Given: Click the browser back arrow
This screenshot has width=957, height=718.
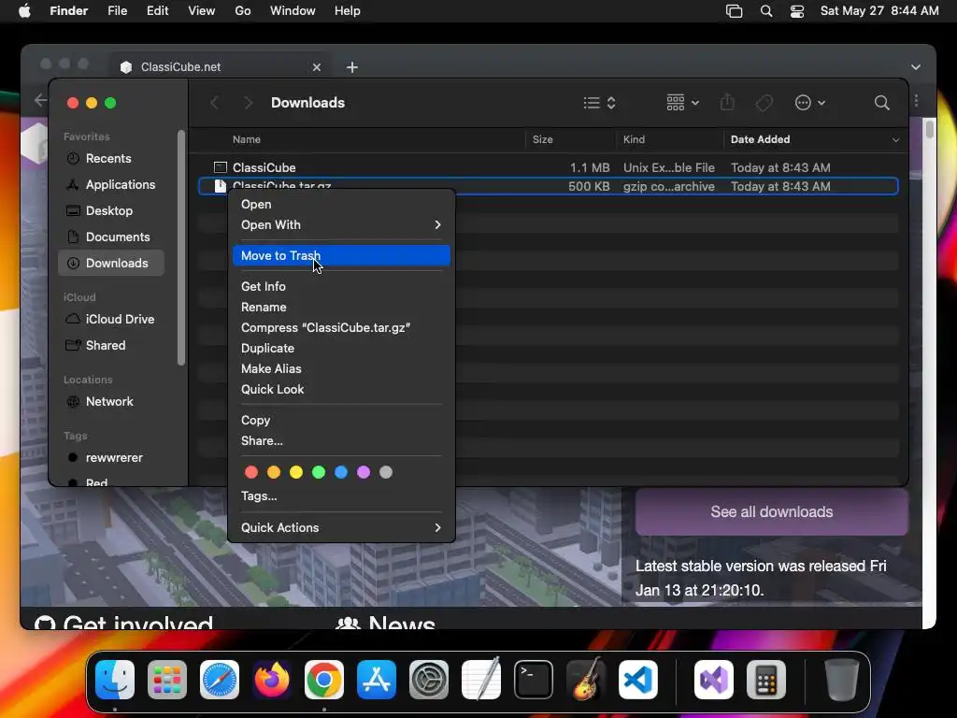Looking at the screenshot, I should [40, 100].
